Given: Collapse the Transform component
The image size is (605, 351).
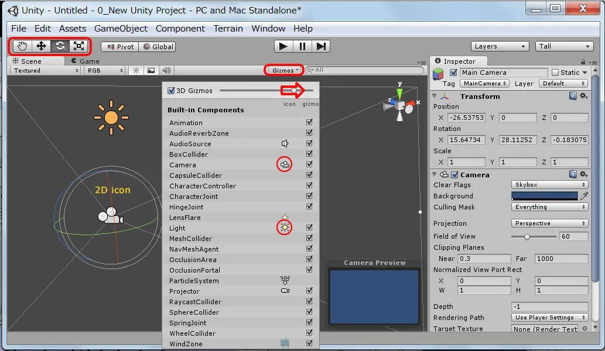Looking at the screenshot, I should pyautogui.click(x=435, y=96).
